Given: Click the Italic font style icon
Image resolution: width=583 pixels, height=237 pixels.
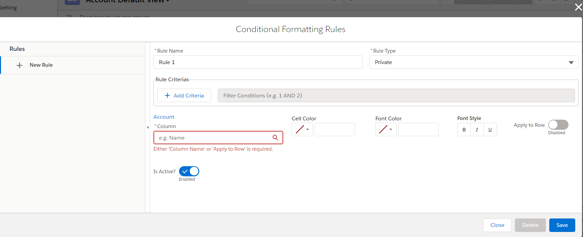Looking at the screenshot, I should click(x=477, y=129).
